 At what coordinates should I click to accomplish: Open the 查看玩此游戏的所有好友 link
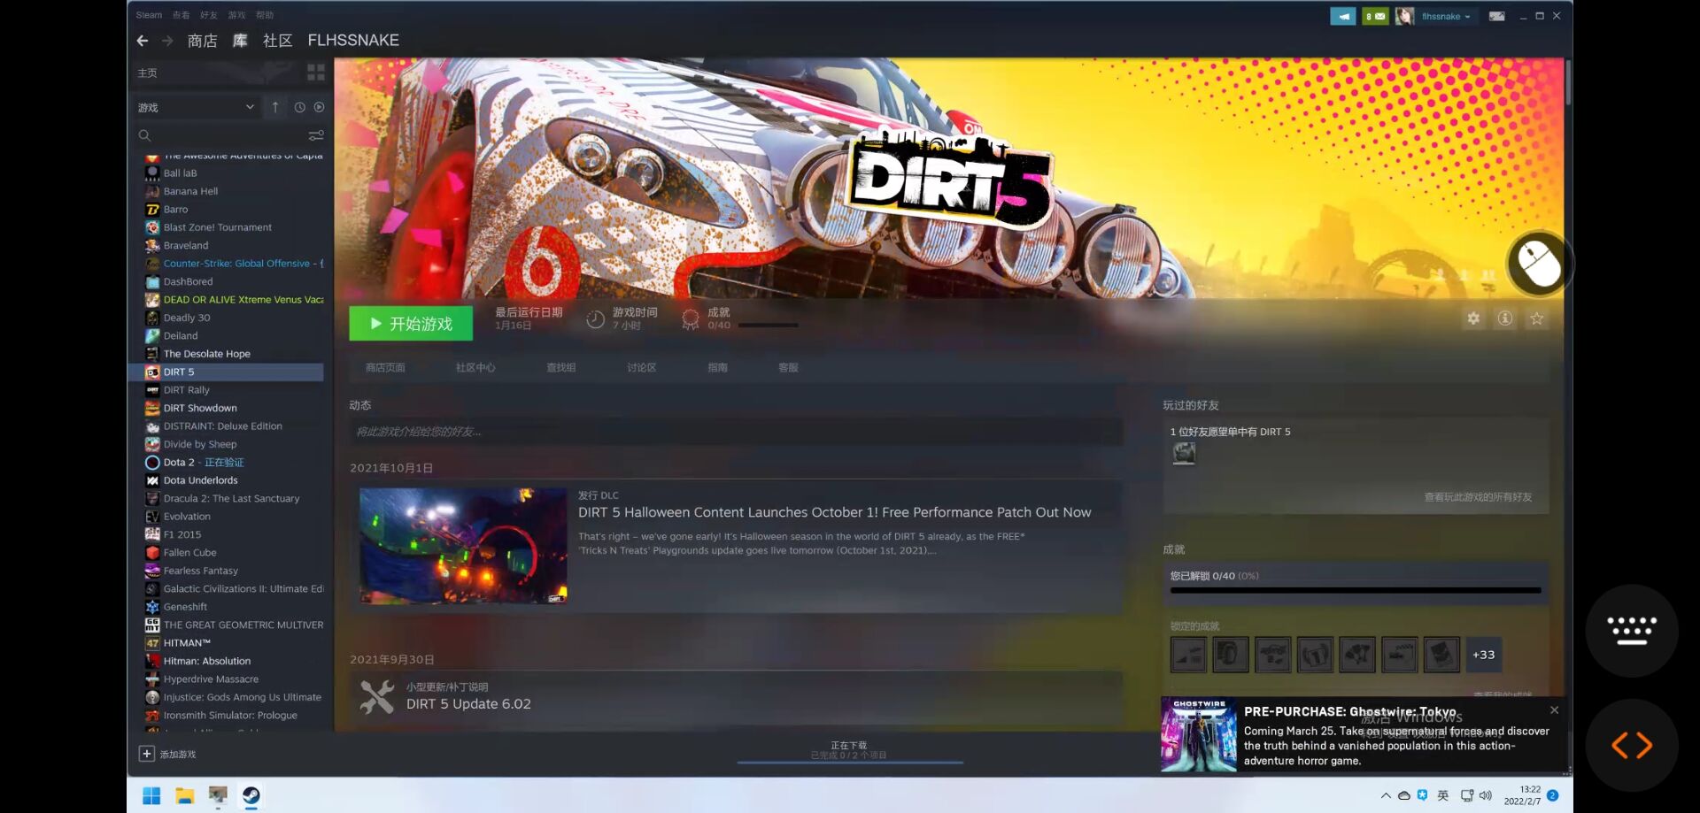point(1478,497)
